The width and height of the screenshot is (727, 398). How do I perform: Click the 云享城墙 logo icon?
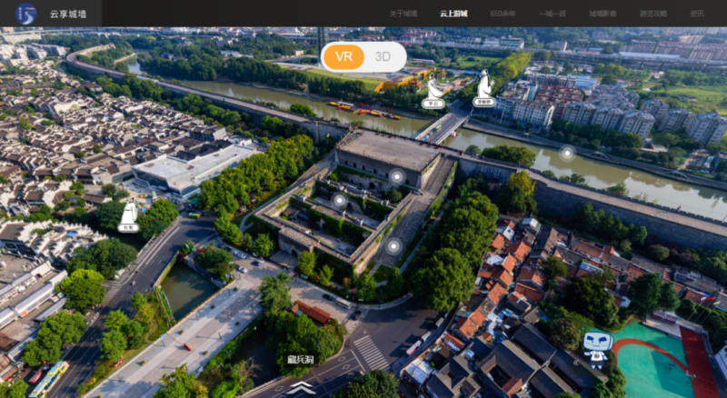[25, 14]
